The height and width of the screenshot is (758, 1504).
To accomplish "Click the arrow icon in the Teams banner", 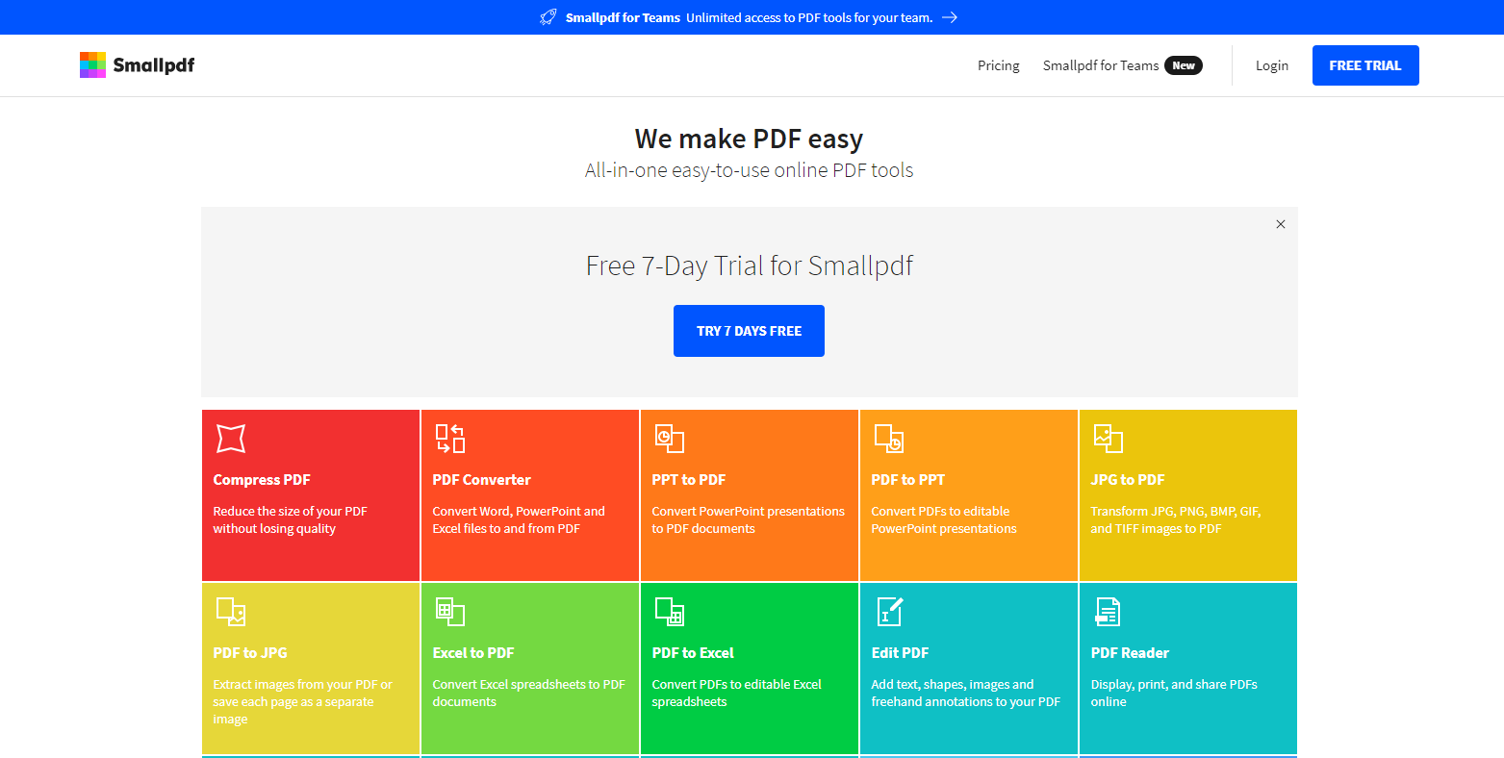I will 950,17.
